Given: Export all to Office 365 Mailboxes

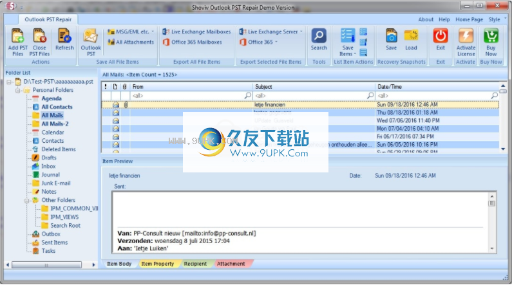Looking at the screenshot, I should [193, 42].
